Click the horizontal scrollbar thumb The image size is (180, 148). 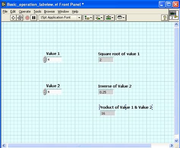tap(79, 145)
